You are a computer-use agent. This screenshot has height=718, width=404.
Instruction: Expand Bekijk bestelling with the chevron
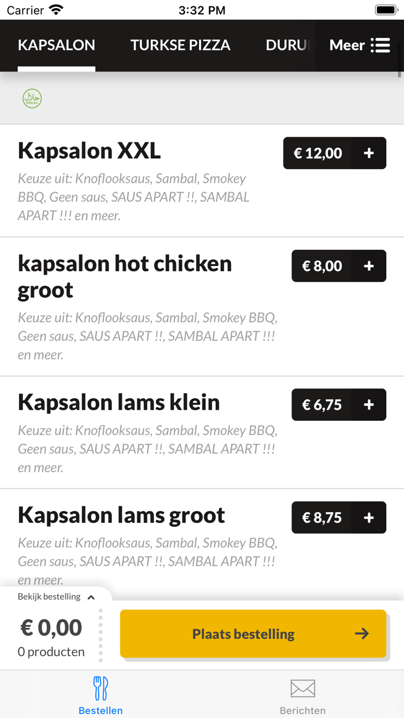(91, 597)
